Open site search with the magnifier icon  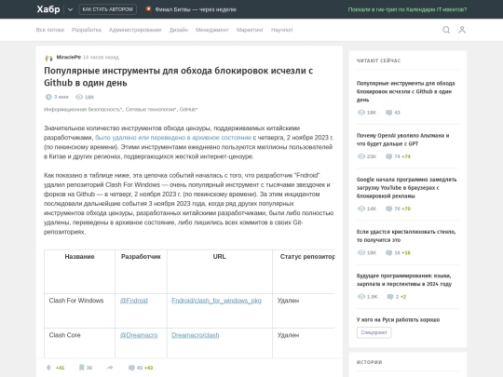(x=446, y=30)
